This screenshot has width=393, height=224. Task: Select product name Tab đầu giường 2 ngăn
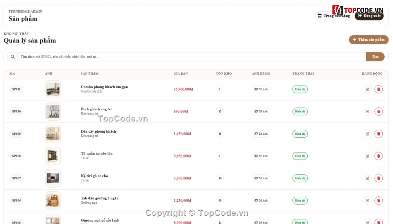(100, 198)
